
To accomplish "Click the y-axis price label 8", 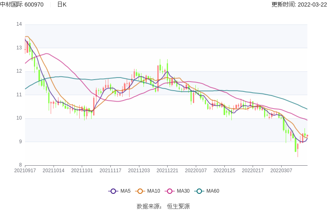I will [20, 165].
